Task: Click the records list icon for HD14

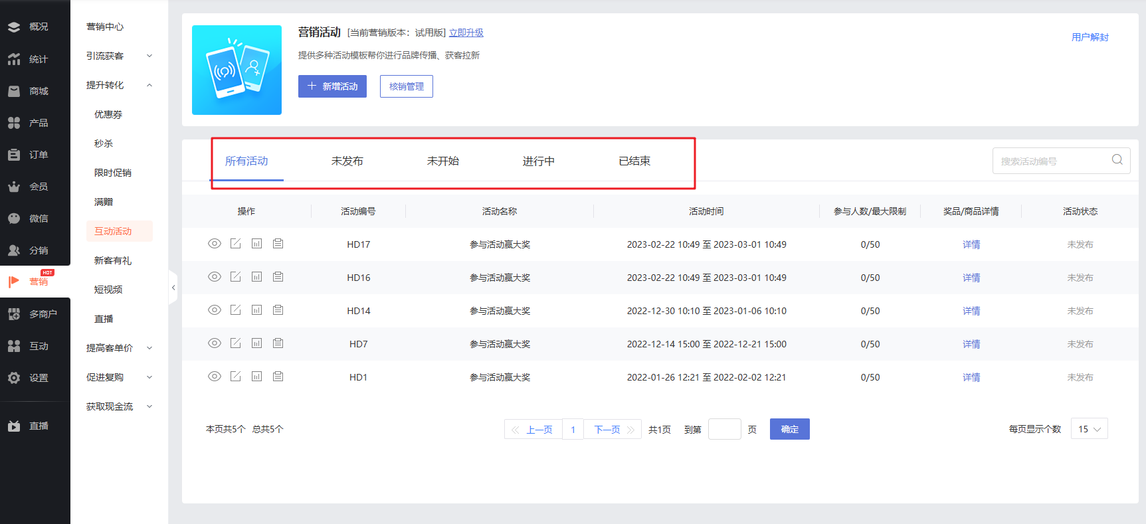Action: [278, 310]
